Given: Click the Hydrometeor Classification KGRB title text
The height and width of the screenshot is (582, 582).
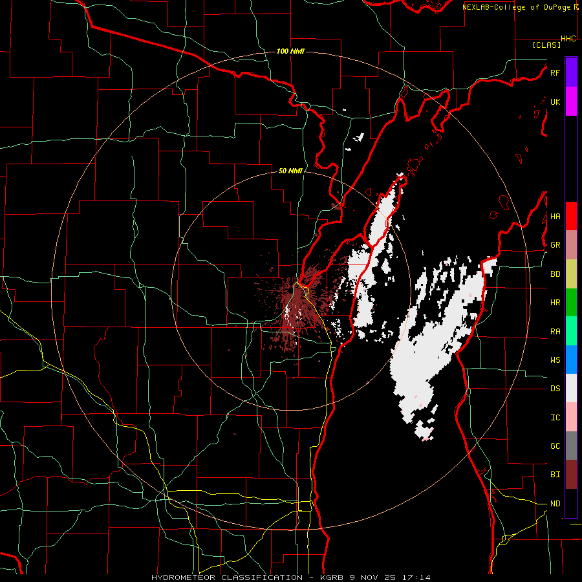Looking at the screenshot, I should [x=248, y=577].
